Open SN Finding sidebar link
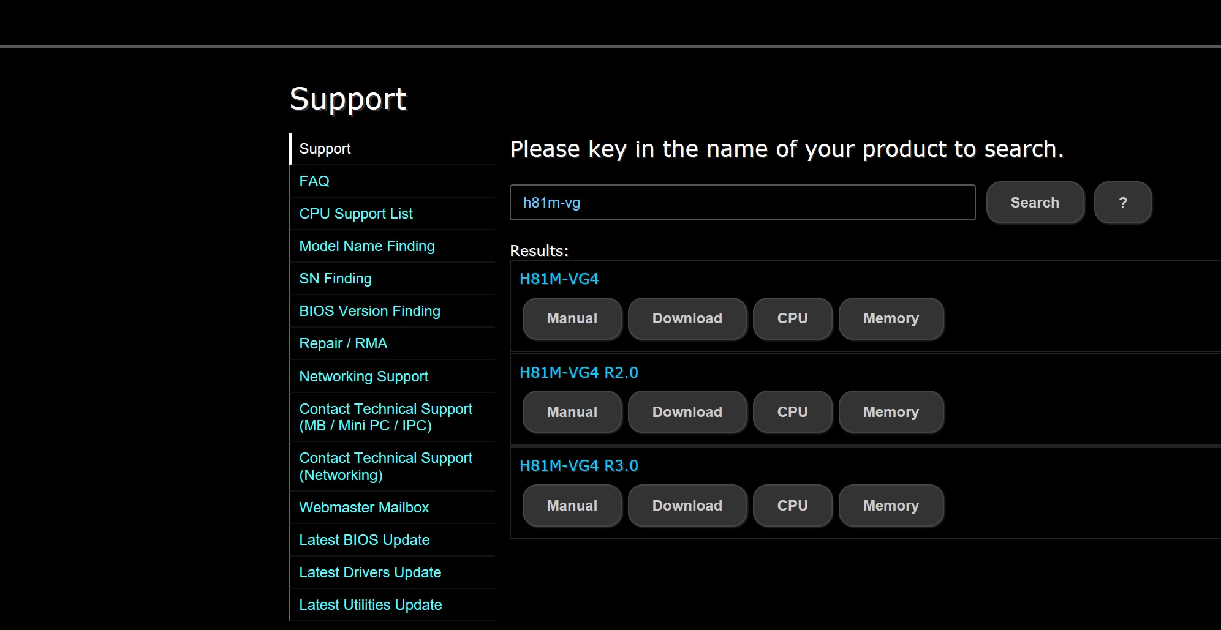Image resolution: width=1221 pixels, height=630 pixels. pyautogui.click(x=392, y=279)
